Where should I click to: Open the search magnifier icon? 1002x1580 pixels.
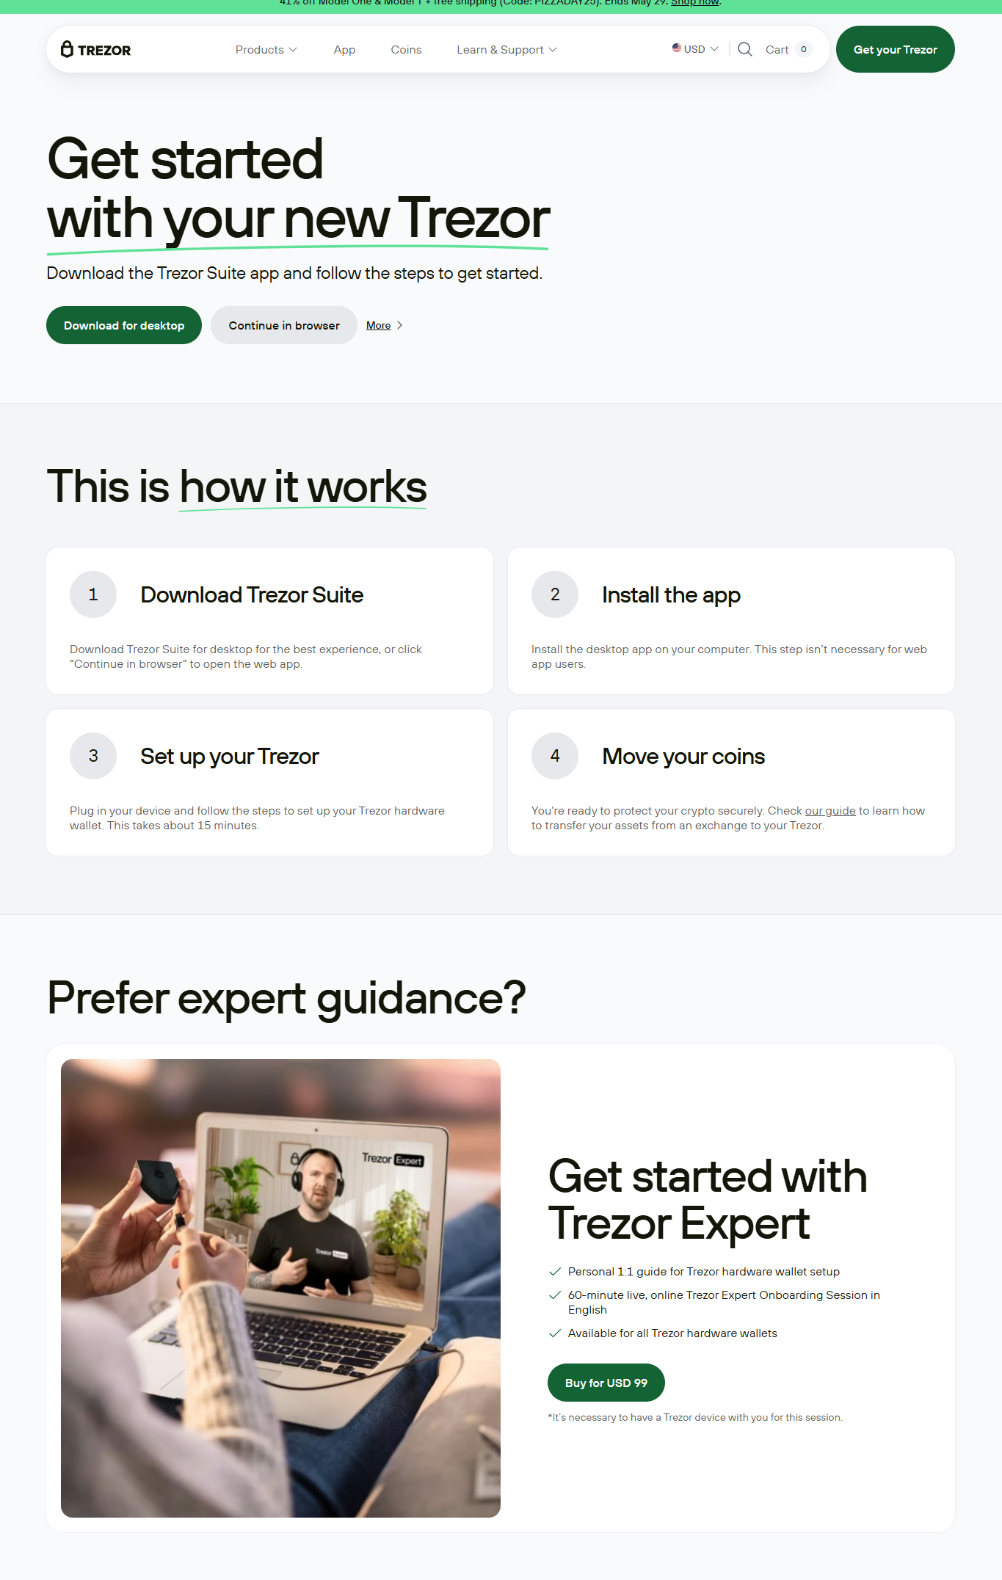click(x=744, y=49)
